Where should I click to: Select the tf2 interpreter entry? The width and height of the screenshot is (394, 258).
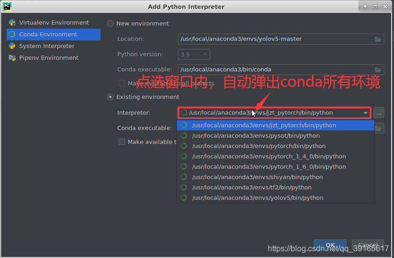276,187
